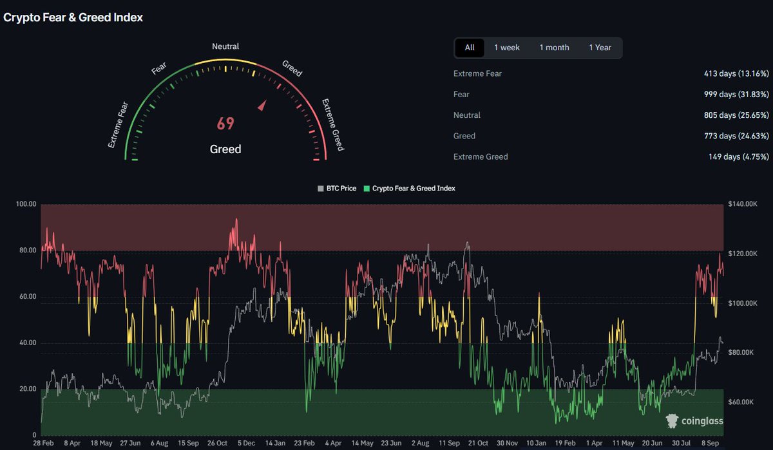This screenshot has width=773, height=450.
Task: Click the $80.00K price axis label
Action: [741, 353]
